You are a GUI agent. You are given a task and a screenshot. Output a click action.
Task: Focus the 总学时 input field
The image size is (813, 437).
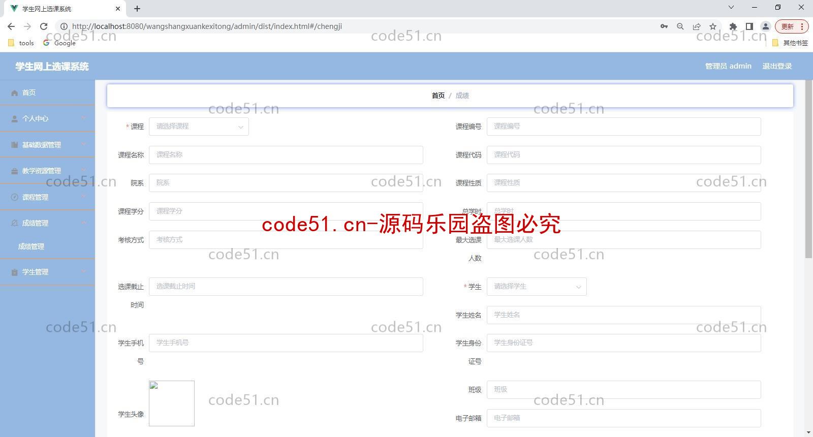pyautogui.click(x=623, y=211)
